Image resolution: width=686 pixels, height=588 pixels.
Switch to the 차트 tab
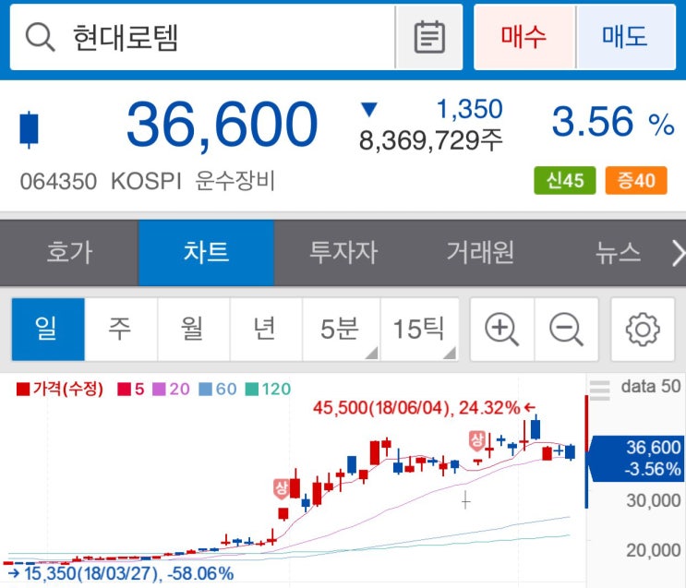(206, 253)
